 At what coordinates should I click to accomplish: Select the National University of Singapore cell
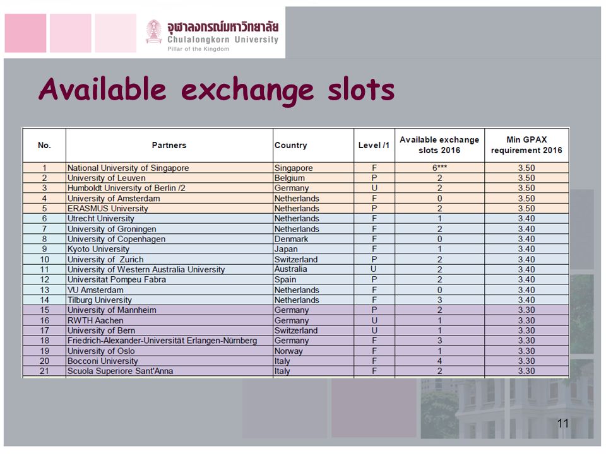click(169, 168)
